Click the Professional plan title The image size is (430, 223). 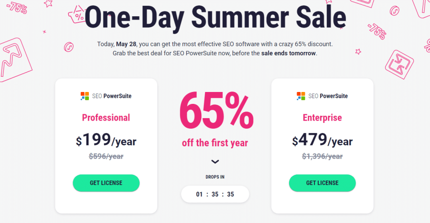click(x=106, y=118)
